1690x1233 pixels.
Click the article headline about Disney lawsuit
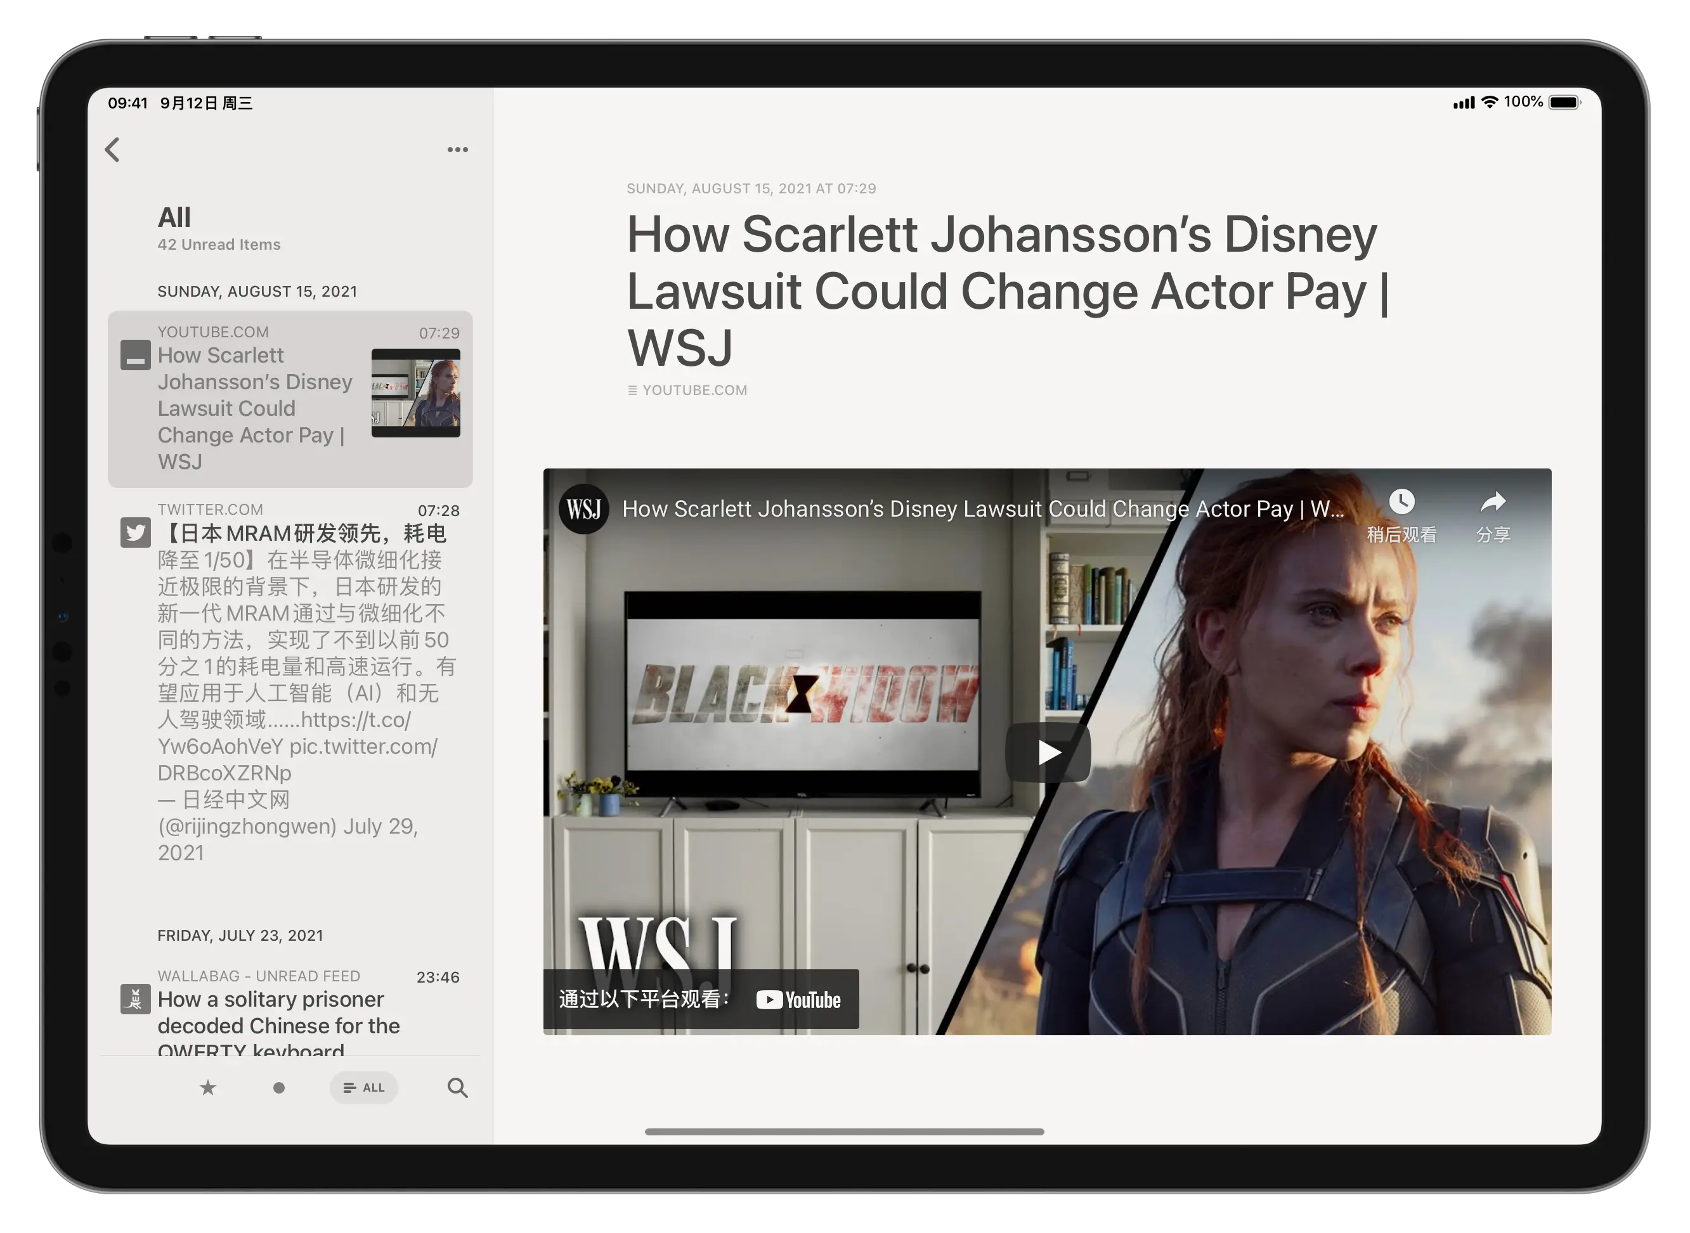point(1008,290)
